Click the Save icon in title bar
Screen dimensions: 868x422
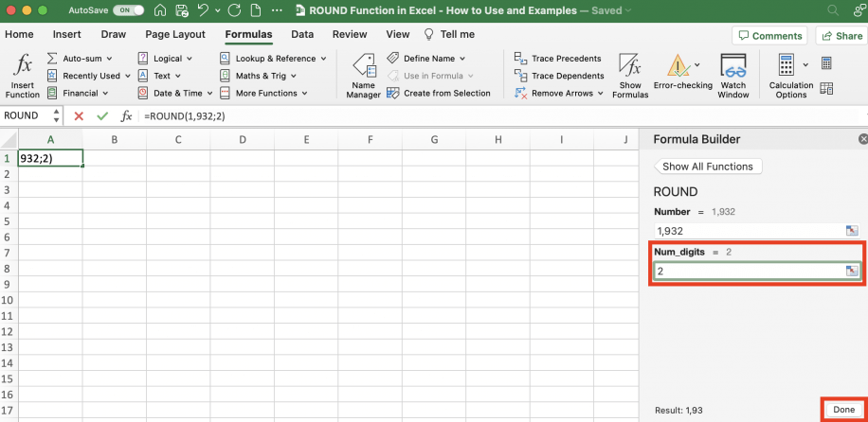click(182, 10)
